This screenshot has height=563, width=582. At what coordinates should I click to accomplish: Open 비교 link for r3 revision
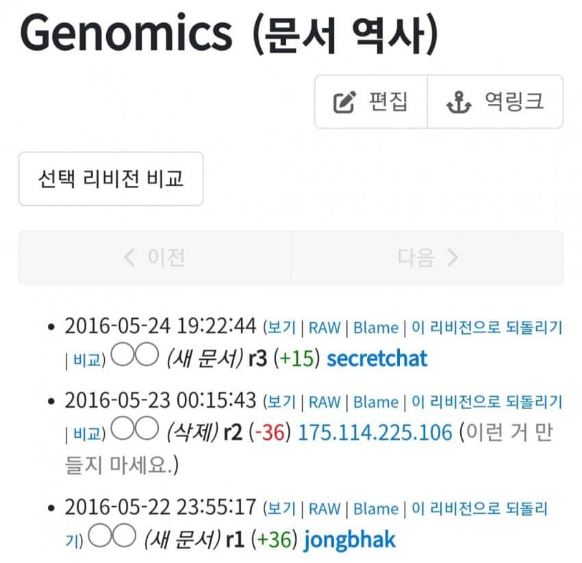click(x=87, y=360)
